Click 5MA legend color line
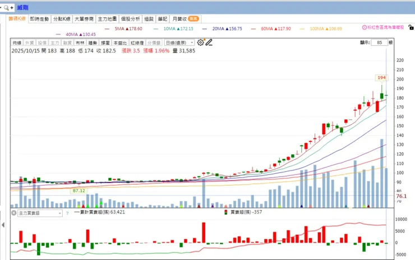 pyautogui.click(x=107, y=29)
